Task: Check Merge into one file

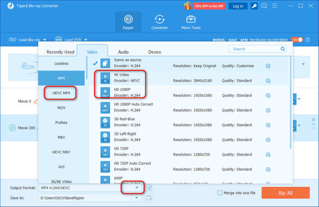Action: click(x=220, y=193)
